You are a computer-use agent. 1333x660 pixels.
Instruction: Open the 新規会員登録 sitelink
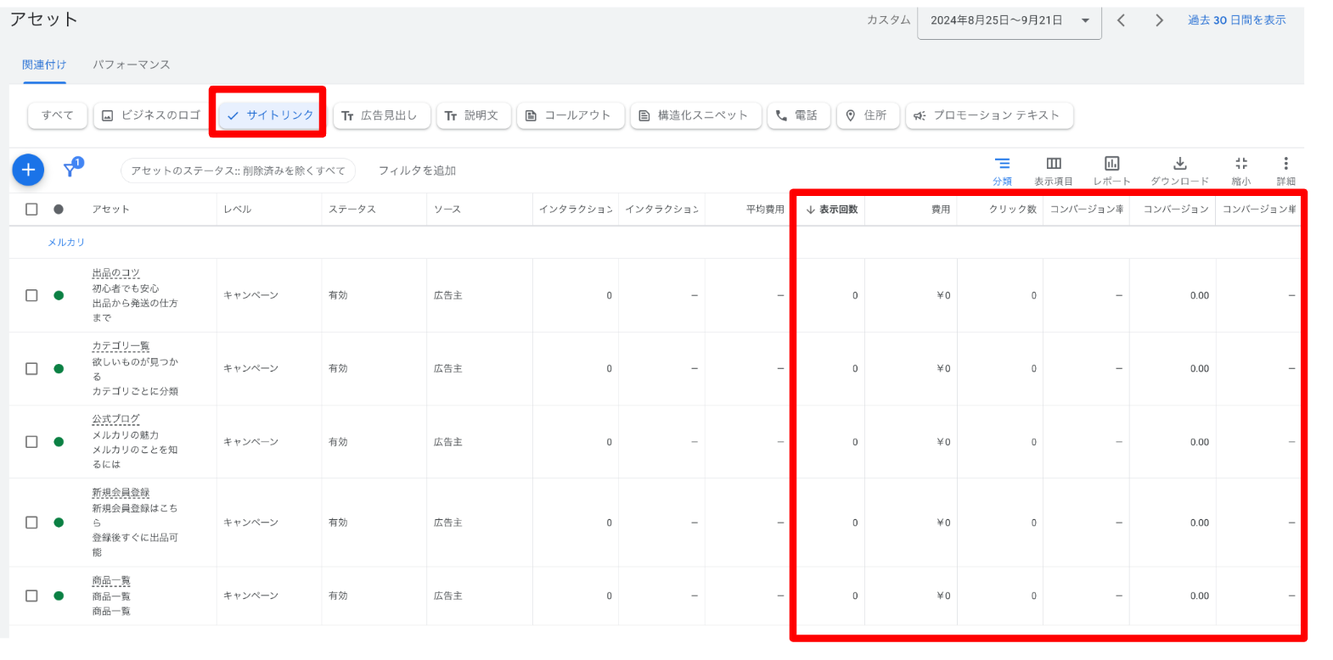pos(121,493)
